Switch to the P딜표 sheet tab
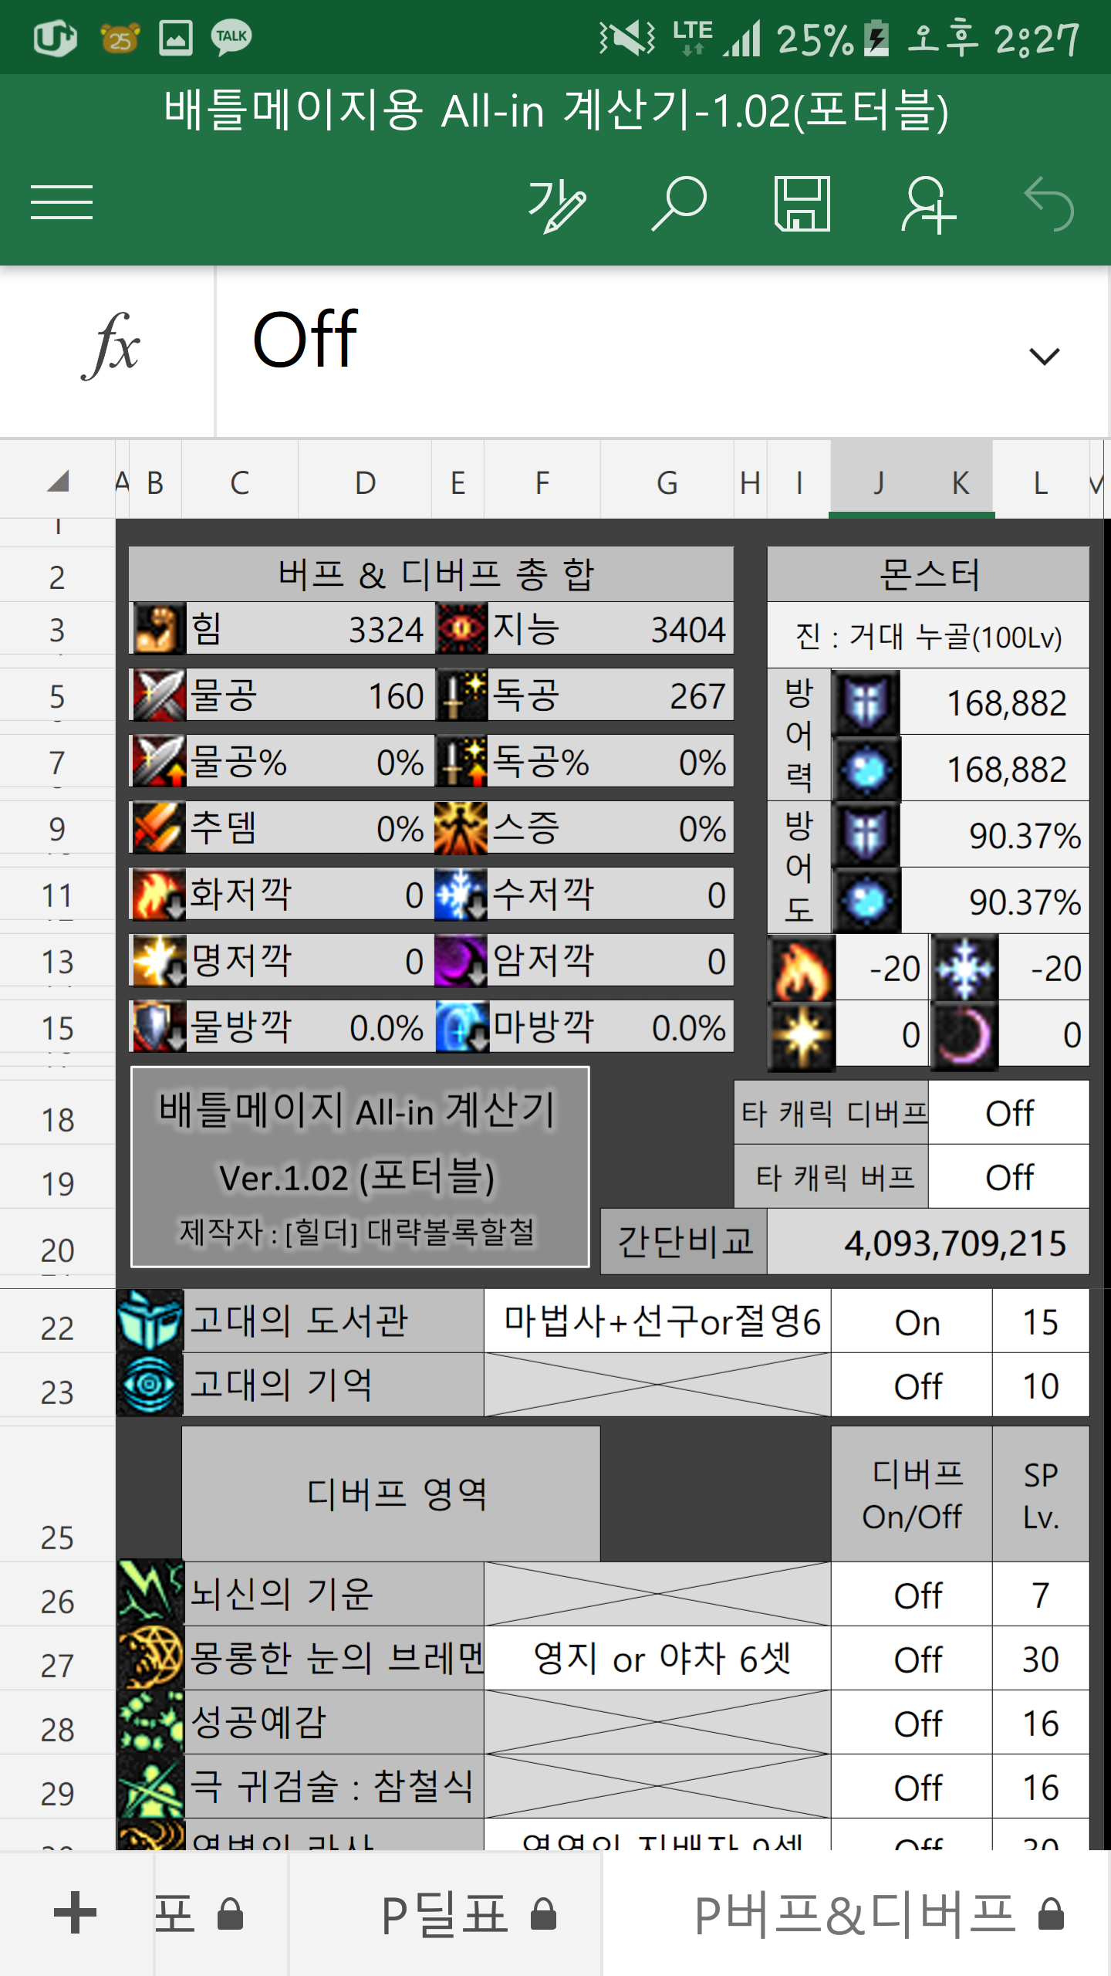Image resolution: width=1111 pixels, height=1976 pixels. click(x=446, y=1914)
